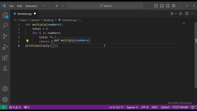
Task: Select interpreter 3.12.1 64-bit
Action: pos(180,107)
